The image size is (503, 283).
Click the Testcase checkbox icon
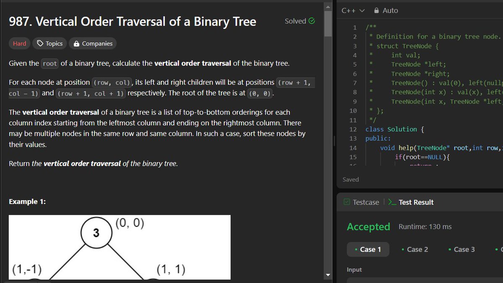[347, 202]
